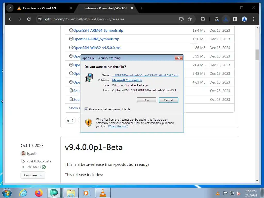Go forward in browser history
The image size is (264, 198).
point(20,19)
